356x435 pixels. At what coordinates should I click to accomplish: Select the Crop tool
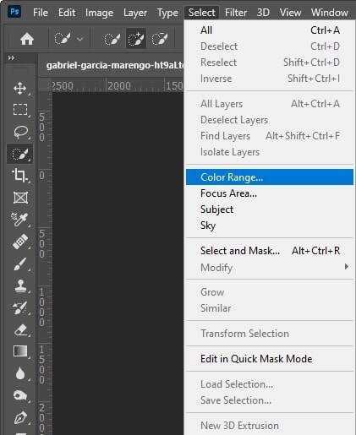point(20,176)
